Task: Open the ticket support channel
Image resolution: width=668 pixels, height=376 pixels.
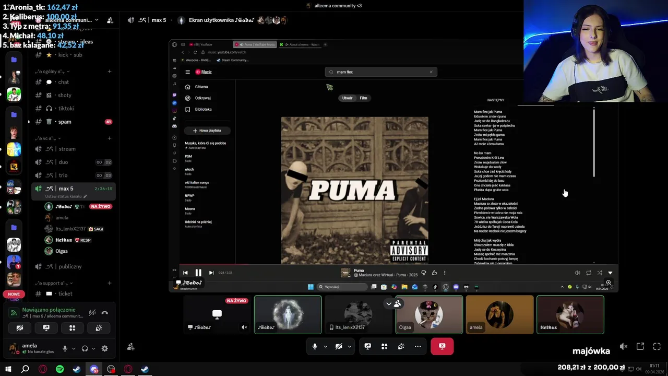Action: click(x=74, y=293)
